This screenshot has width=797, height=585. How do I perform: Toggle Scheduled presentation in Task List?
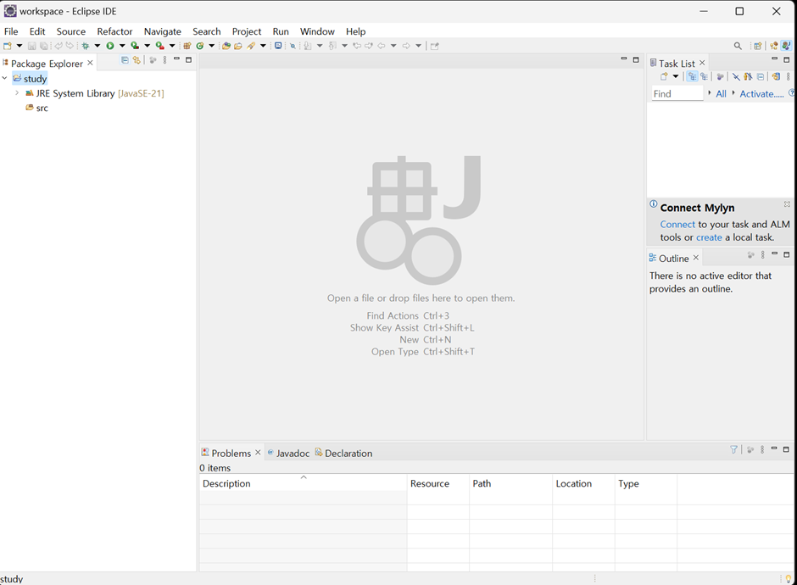[x=704, y=77]
